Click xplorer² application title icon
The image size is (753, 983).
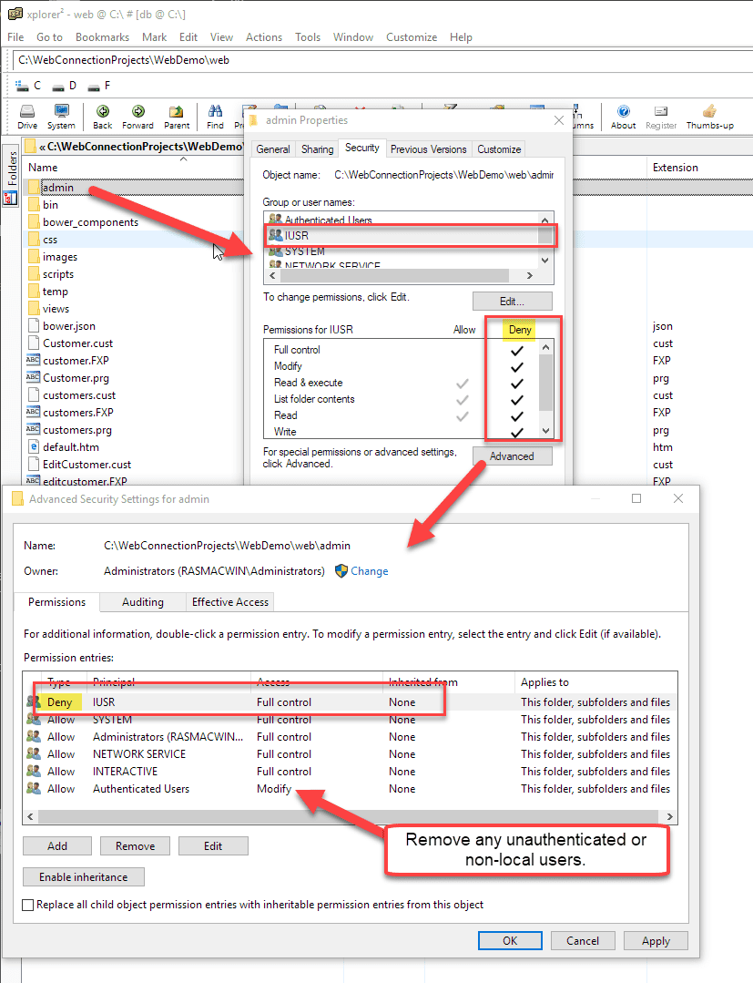[x=15, y=14]
